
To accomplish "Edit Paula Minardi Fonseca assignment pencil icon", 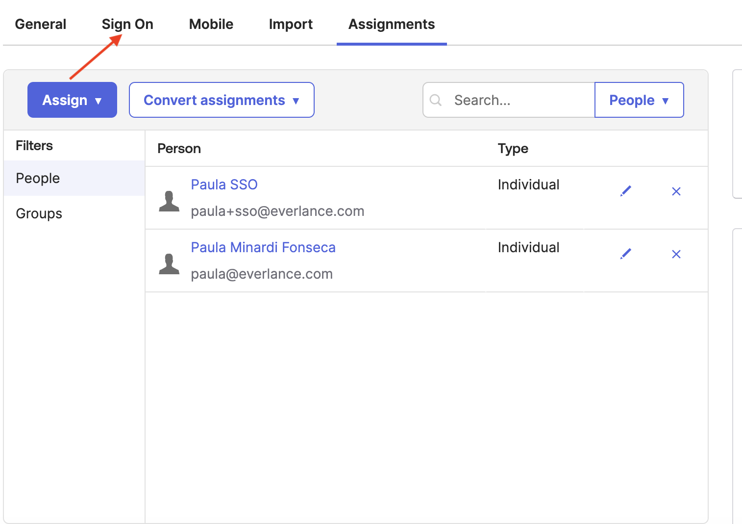I will [625, 254].
